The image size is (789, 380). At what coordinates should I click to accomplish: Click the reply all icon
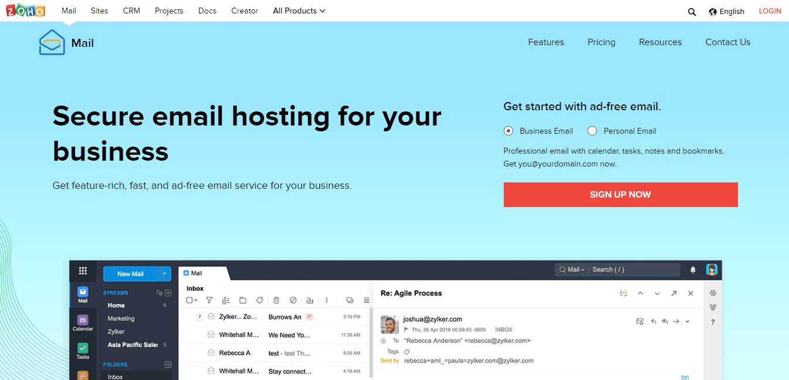[x=665, y=321]
